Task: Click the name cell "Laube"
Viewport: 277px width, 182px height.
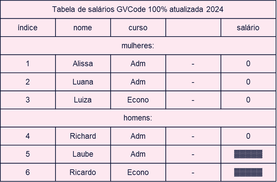Action: [83, 154]
